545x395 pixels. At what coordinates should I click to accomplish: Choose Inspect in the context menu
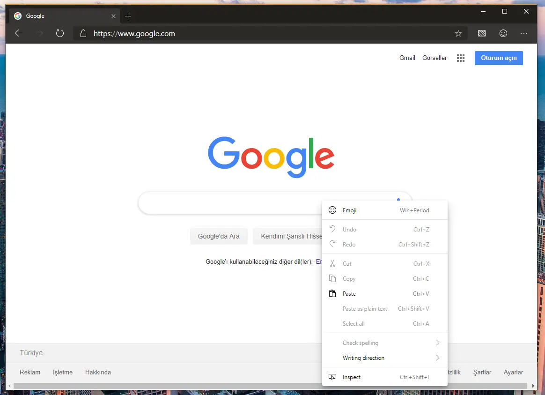coord(385,377)
